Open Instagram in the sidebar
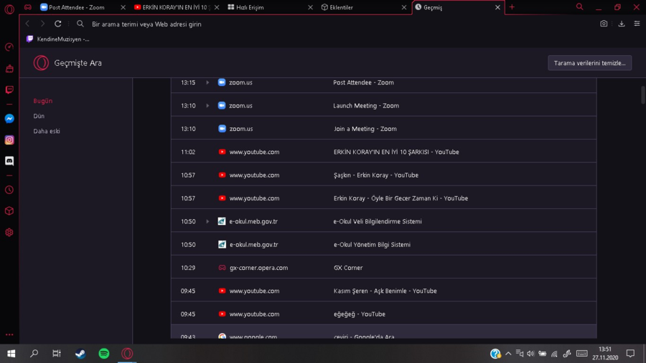646x363 pixels. tap(9, 140)
